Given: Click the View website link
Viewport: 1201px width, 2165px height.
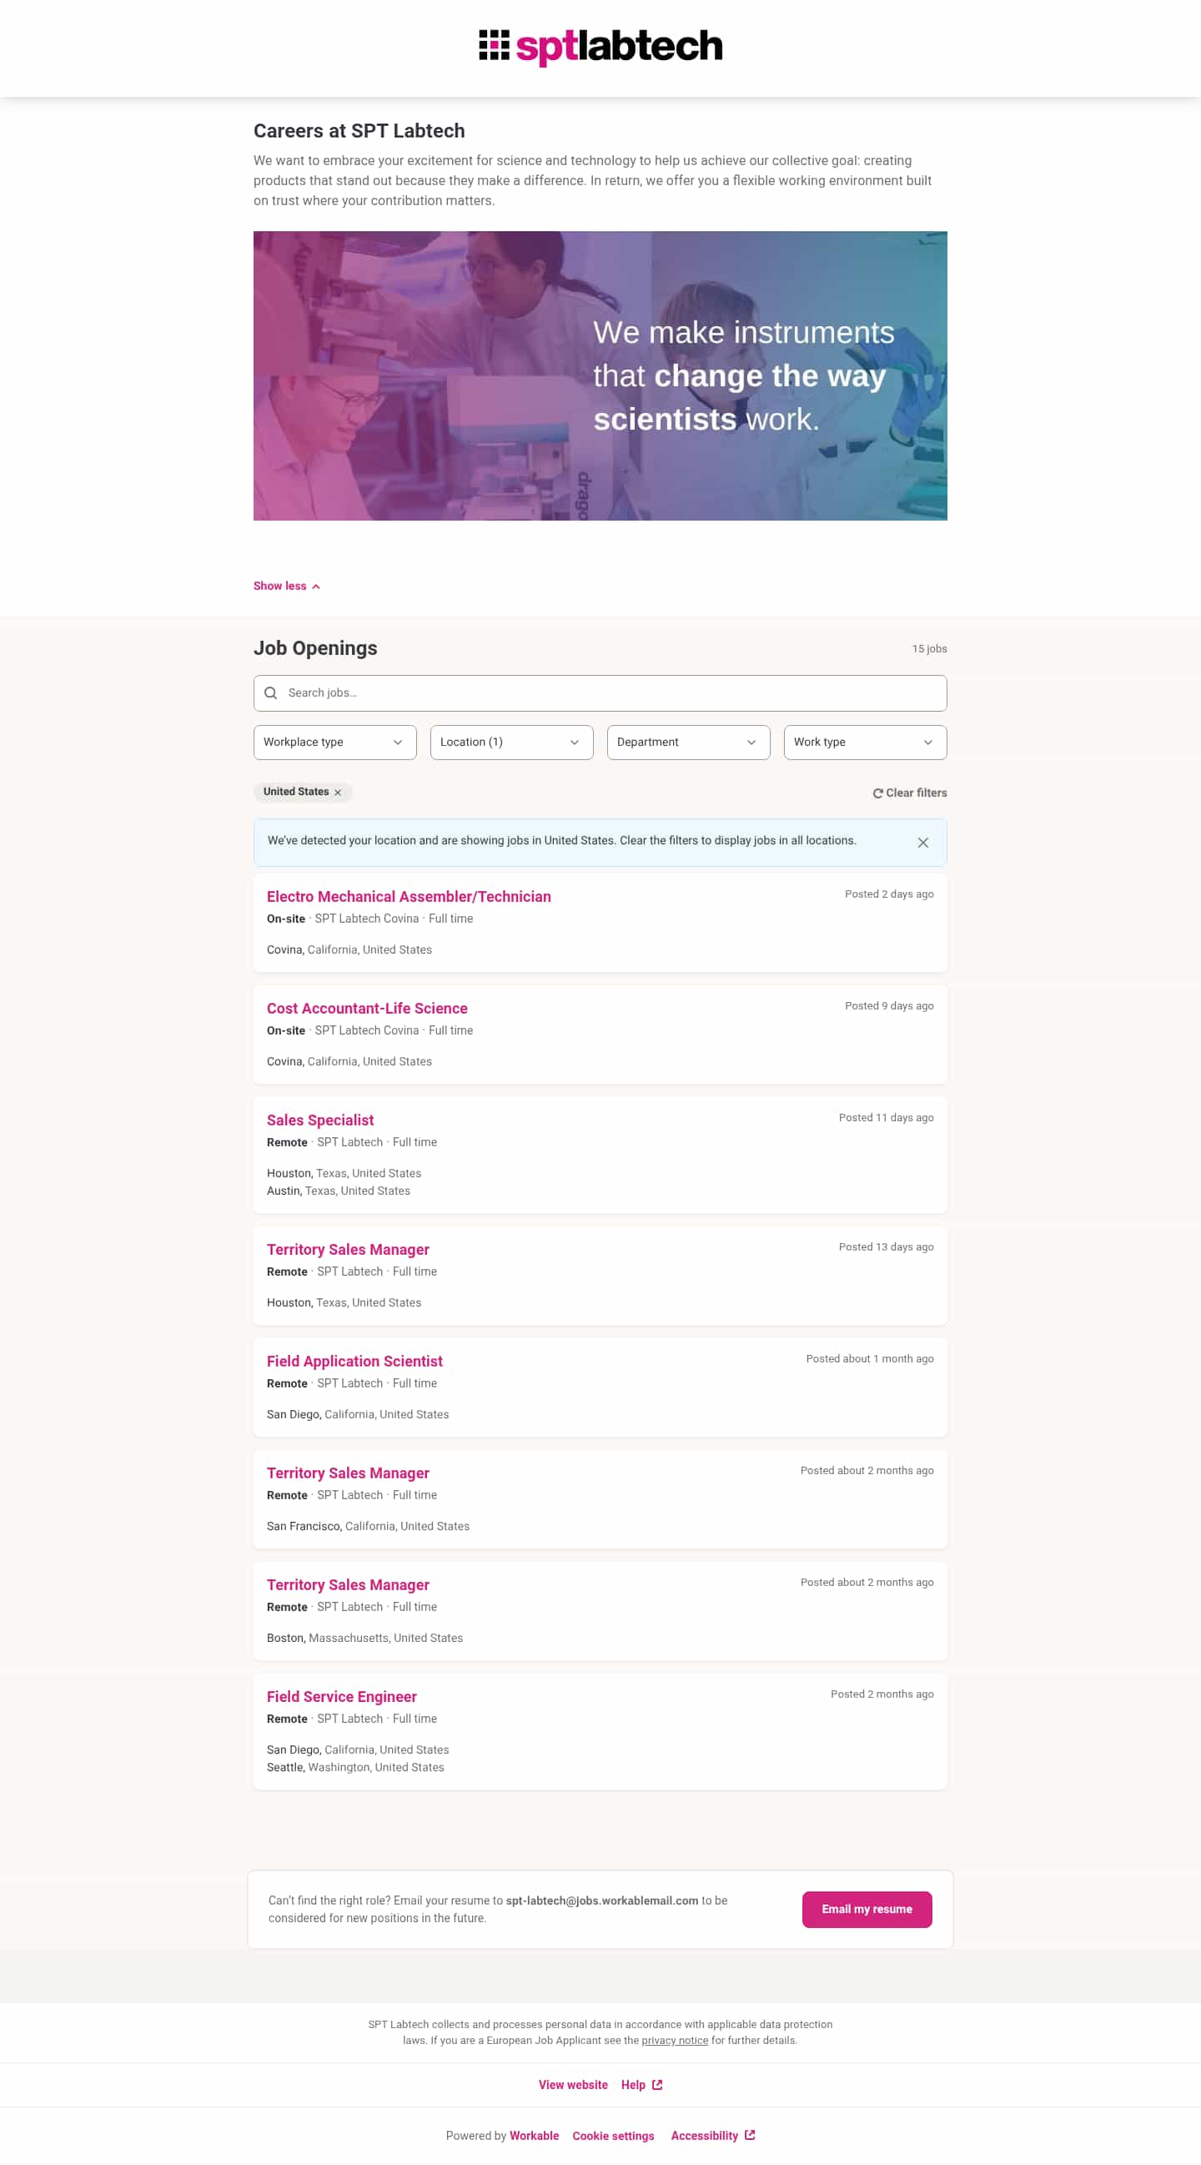Looking at the screenshot, I should pyautogui.click(x=573, y=2085).
